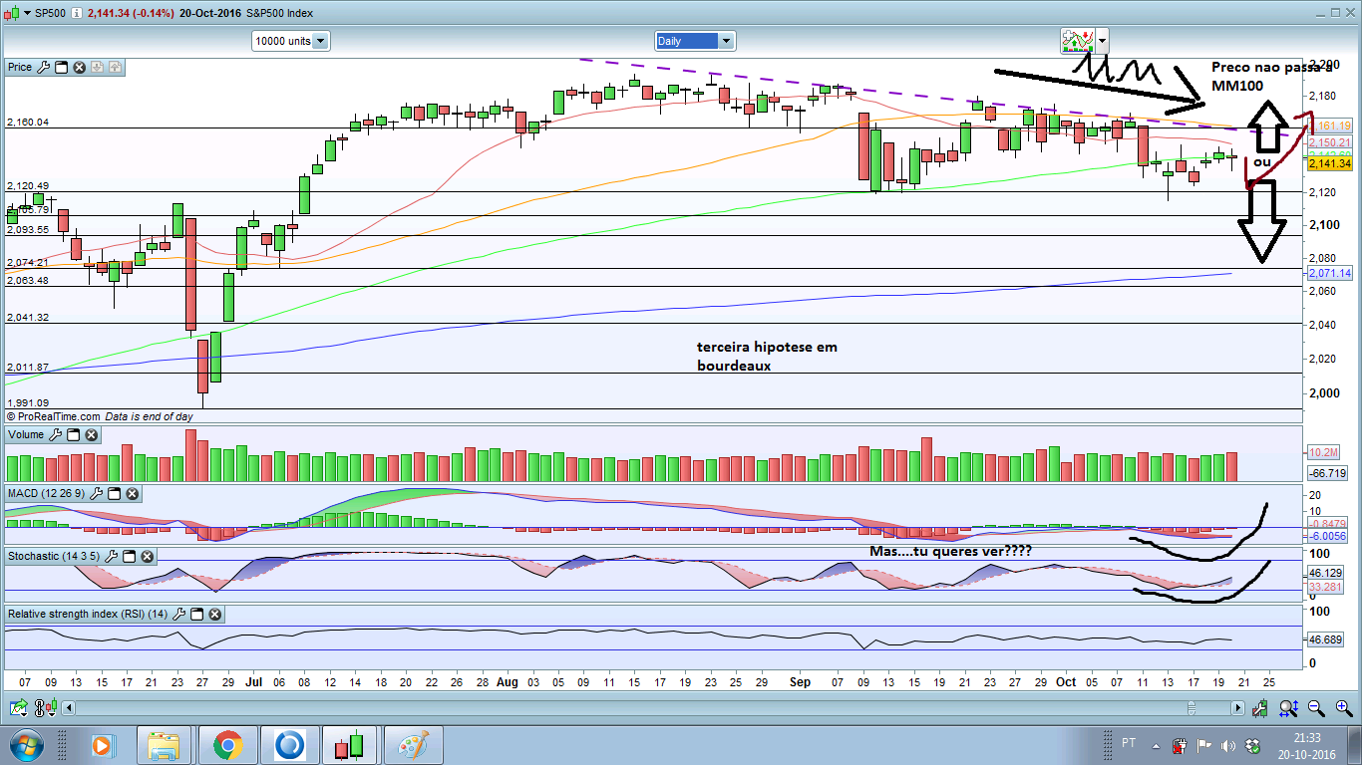This screenshot has height=765, width=1362.
Task: Open the Daily timeframe dropdown
Action: (x=695, y=41)
